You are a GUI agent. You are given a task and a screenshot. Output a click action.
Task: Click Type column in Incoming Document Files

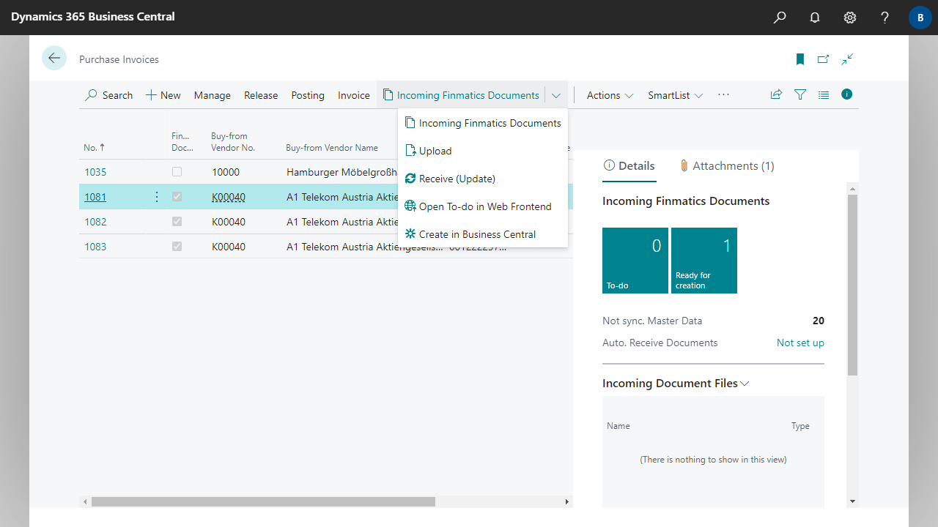click(800, 426)
